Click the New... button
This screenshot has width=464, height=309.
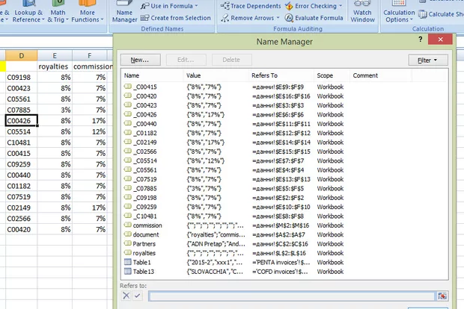click(139, 60)
